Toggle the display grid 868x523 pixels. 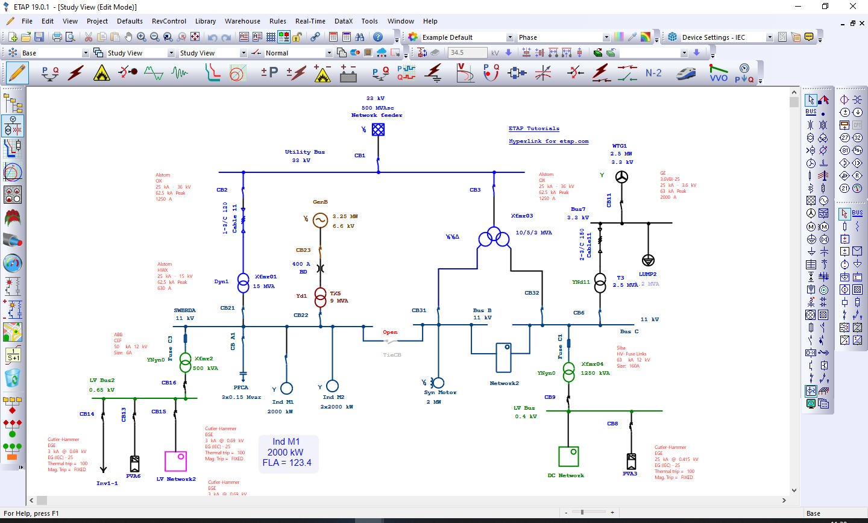[271, 37]
